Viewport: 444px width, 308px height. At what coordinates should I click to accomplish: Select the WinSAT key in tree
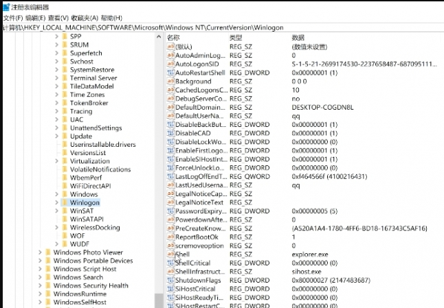coord(82,211)
